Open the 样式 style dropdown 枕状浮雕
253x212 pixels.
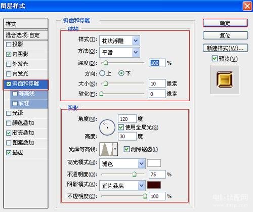click(x=119, y=40)
